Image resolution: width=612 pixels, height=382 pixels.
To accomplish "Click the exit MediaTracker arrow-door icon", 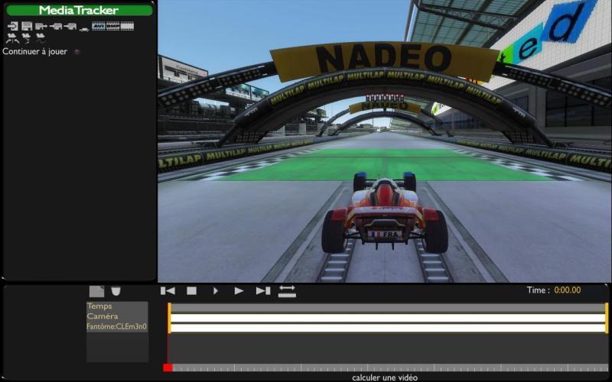I will [13, 26].
